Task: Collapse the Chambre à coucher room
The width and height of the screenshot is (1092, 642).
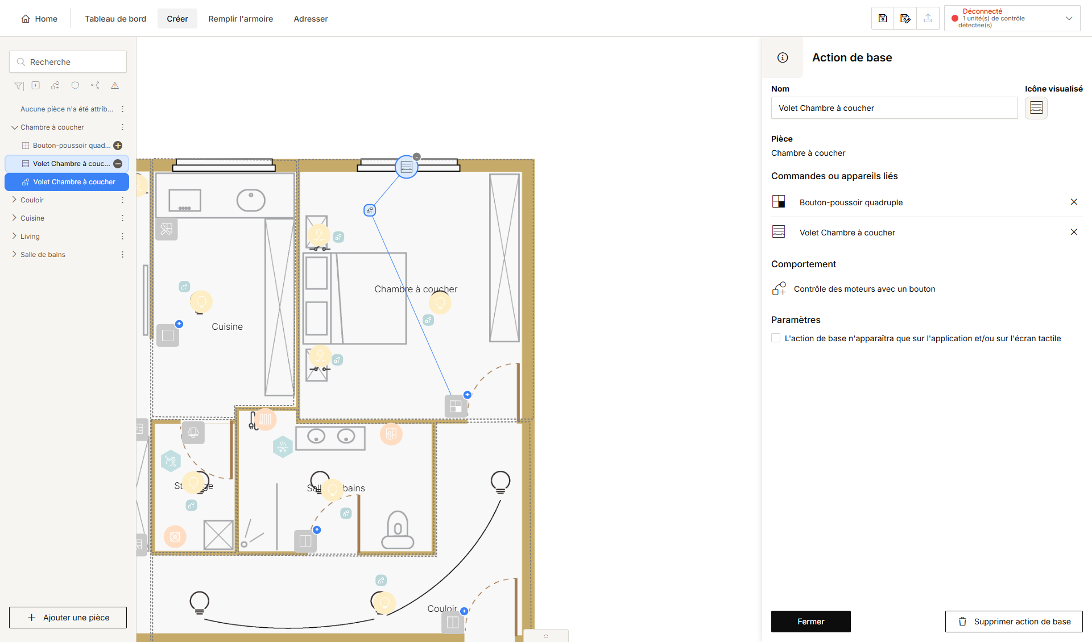Action: pyautogui.click(x=15, y=127)
